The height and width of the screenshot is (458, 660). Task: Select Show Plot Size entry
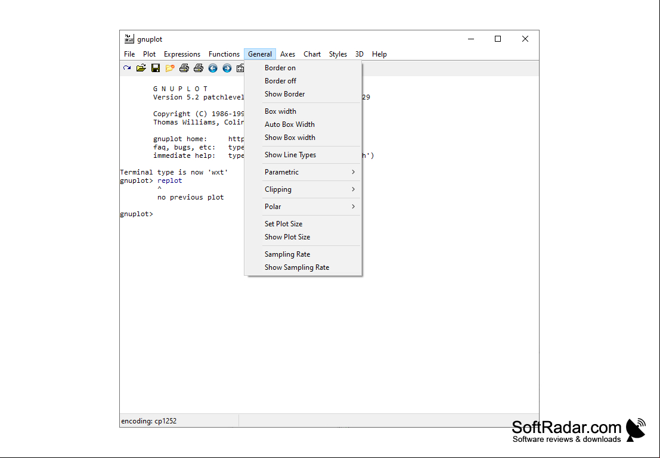tap(303, 237)
